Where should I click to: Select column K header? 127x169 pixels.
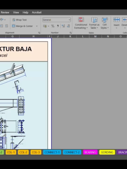coord(70,37)
